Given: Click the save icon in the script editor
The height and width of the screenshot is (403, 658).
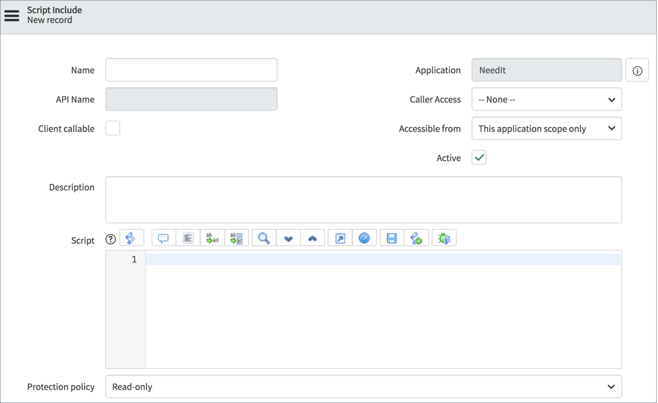Looking at the screenshot, I should click(x=391, y=237).
